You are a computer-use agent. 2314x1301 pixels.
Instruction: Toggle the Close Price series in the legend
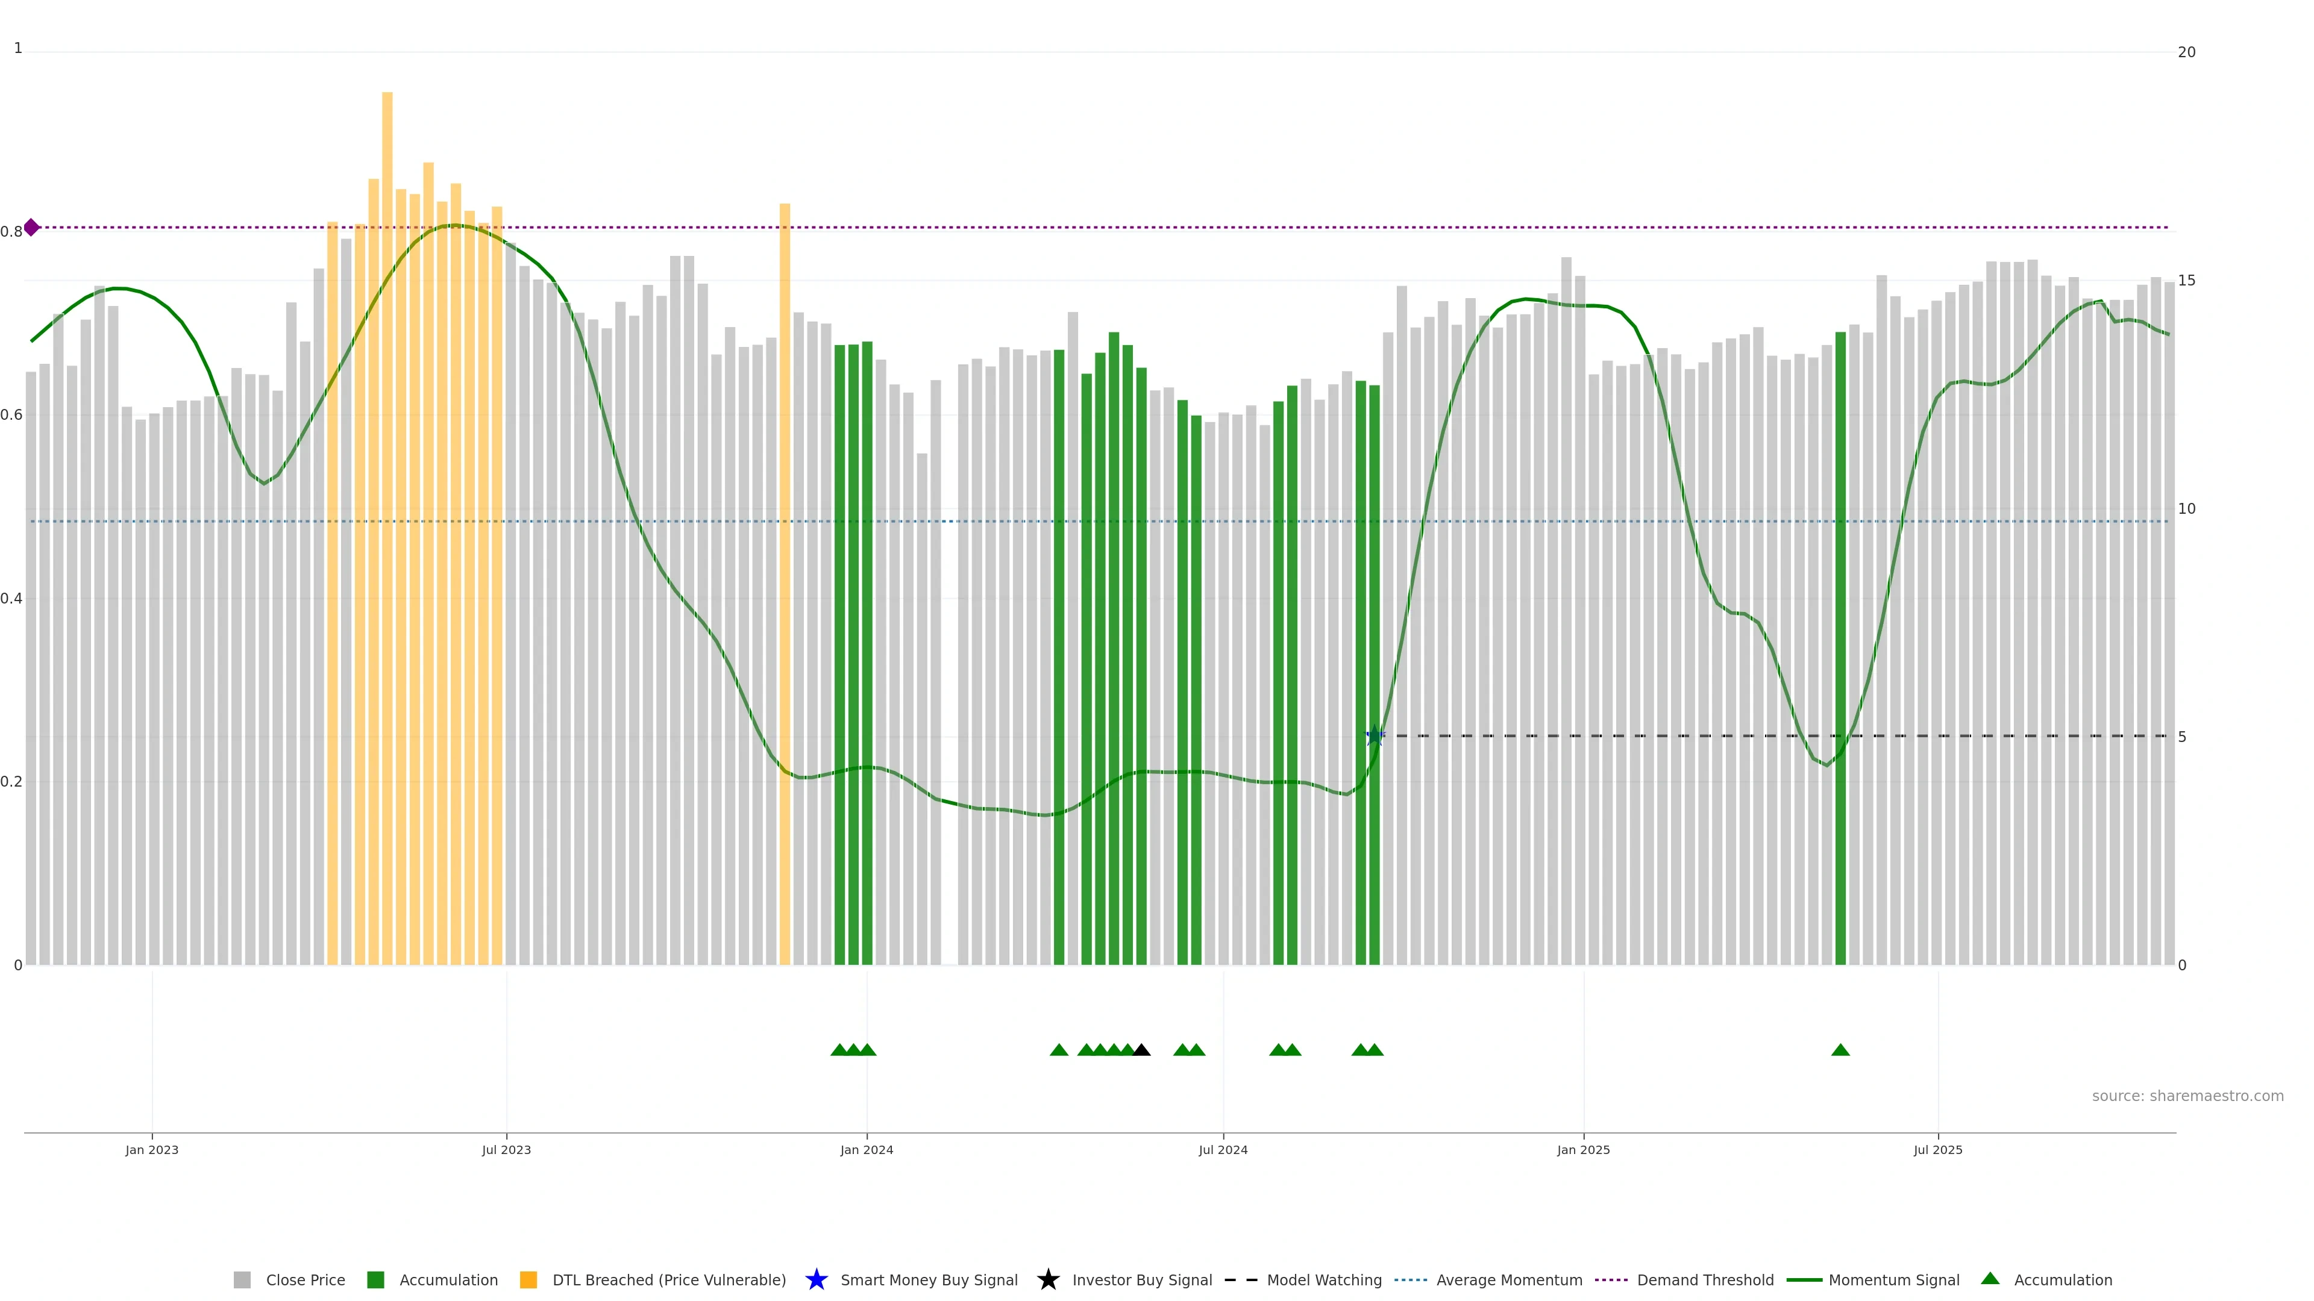click(x=304, y=1279)
